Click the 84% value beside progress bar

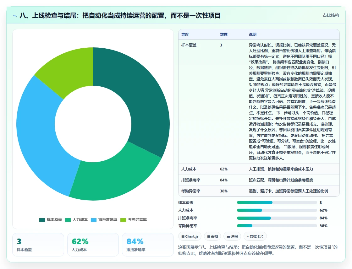coord(323,218)
